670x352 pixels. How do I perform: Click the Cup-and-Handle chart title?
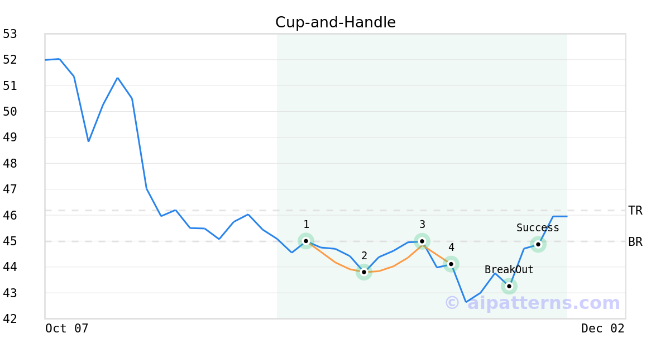pyautogui.click(x=336, y=22)
